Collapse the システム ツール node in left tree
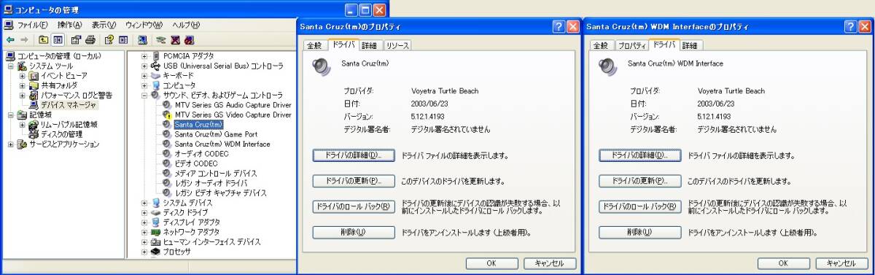This screenshot has width=875, height=275. point(11,66)
